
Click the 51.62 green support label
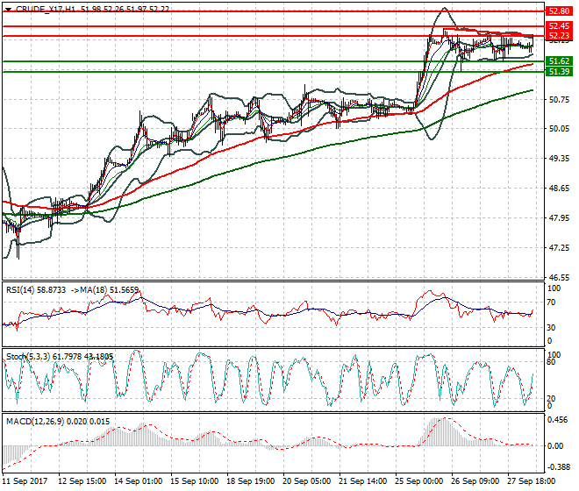[x=559, y=60]
